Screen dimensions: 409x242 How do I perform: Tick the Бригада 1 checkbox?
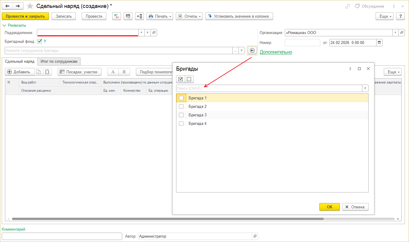tap(181, 98)
